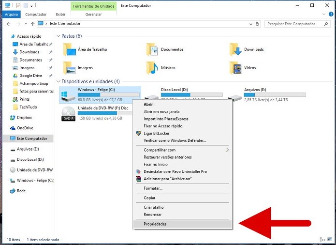This screenshot has height=245, width=336.
Task: Click the Disco Local (D:) capacity bar
Action: tap(192, 95)
